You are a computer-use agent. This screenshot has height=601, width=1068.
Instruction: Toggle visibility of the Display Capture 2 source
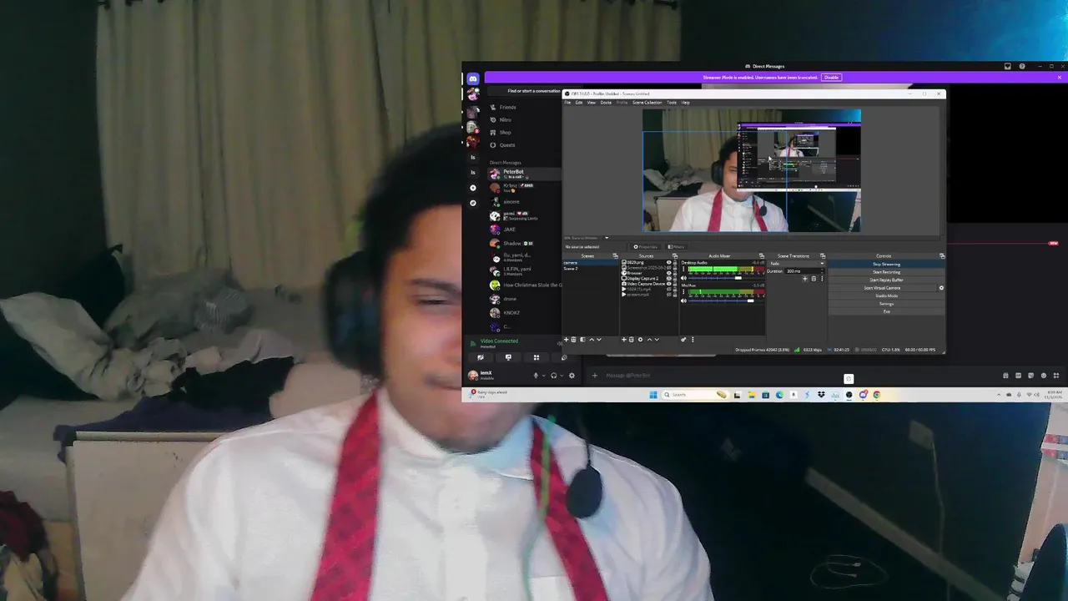pos(669,278)
